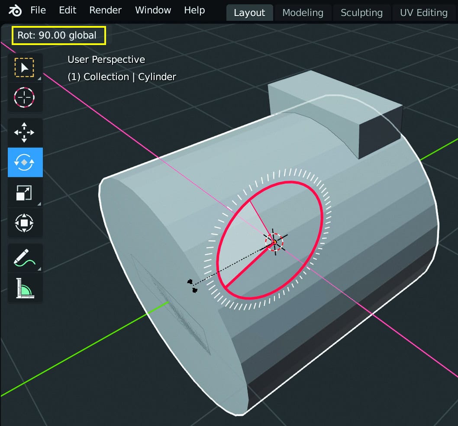The image size is (458, 426).
Task: Open the Blender logo menu
Action: click(15, 10)
